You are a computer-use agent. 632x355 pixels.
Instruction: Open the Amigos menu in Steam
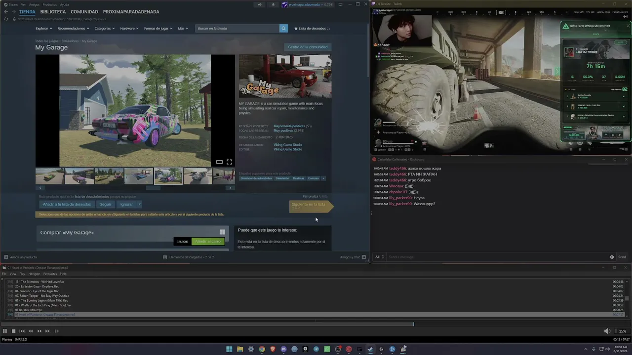[34, 4]
